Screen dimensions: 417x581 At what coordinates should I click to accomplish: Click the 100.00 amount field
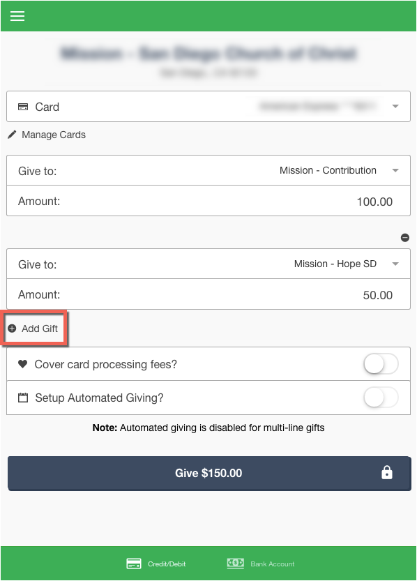pos(208,201)
